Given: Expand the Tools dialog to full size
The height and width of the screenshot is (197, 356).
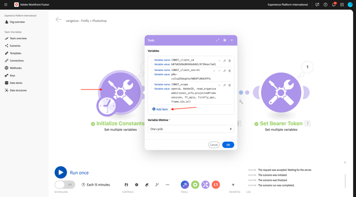Looking at the screenshot, I should [x=218, y=40].
